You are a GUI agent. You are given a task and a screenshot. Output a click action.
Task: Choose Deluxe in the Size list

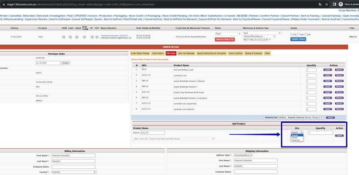297,137
